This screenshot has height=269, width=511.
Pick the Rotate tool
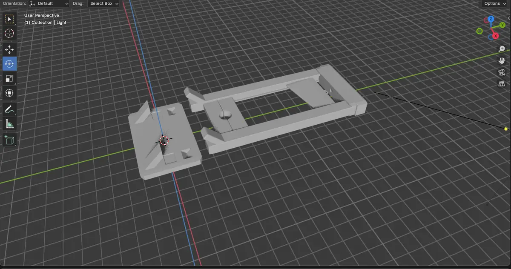[x=9, y=63]
